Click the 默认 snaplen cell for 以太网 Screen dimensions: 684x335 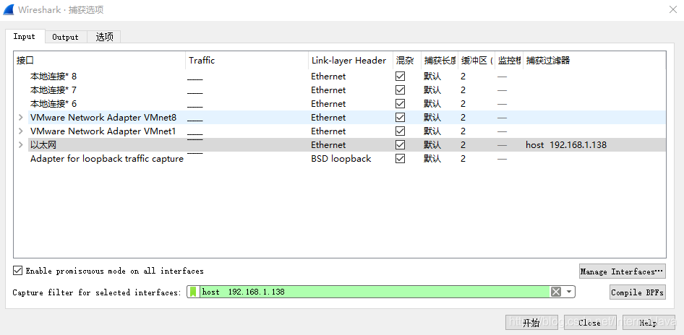pyautogui.click(x=432, y=144)
